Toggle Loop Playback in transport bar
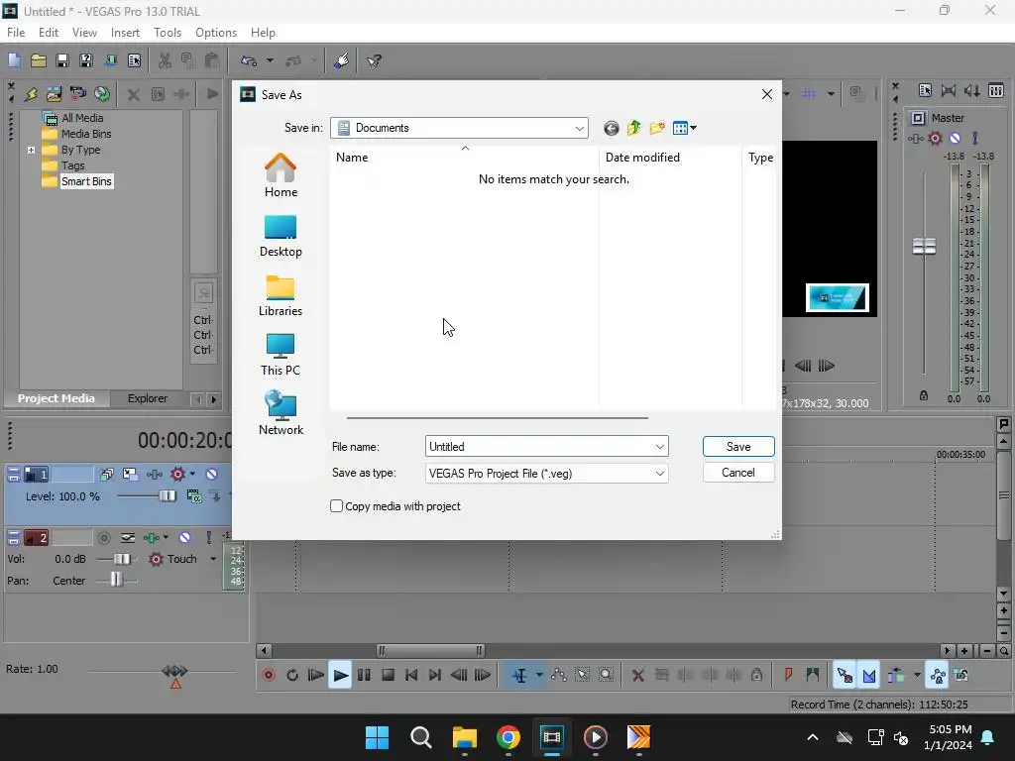This screenshot has width=1015, height=761. click(x=292, y=676)
